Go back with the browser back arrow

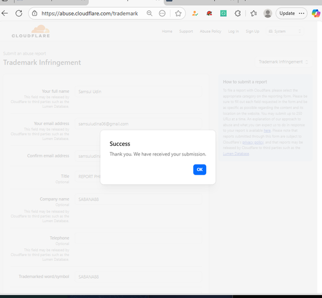[x=5, y=14]
